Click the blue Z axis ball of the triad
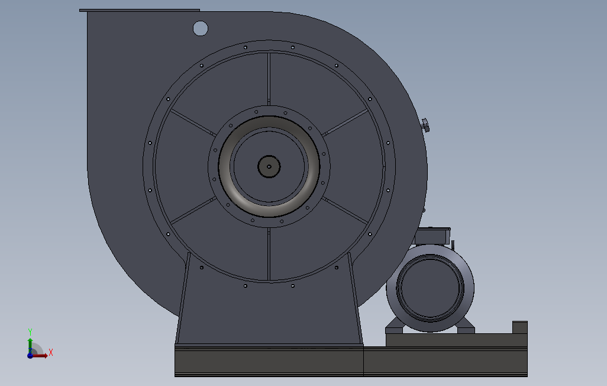607x386 pixels. click(30, 356)
